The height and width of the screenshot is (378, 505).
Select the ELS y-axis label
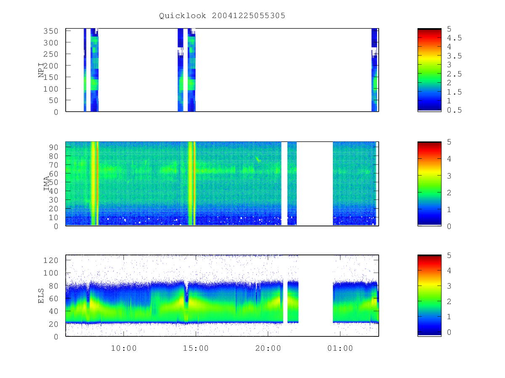click(41, 296)
